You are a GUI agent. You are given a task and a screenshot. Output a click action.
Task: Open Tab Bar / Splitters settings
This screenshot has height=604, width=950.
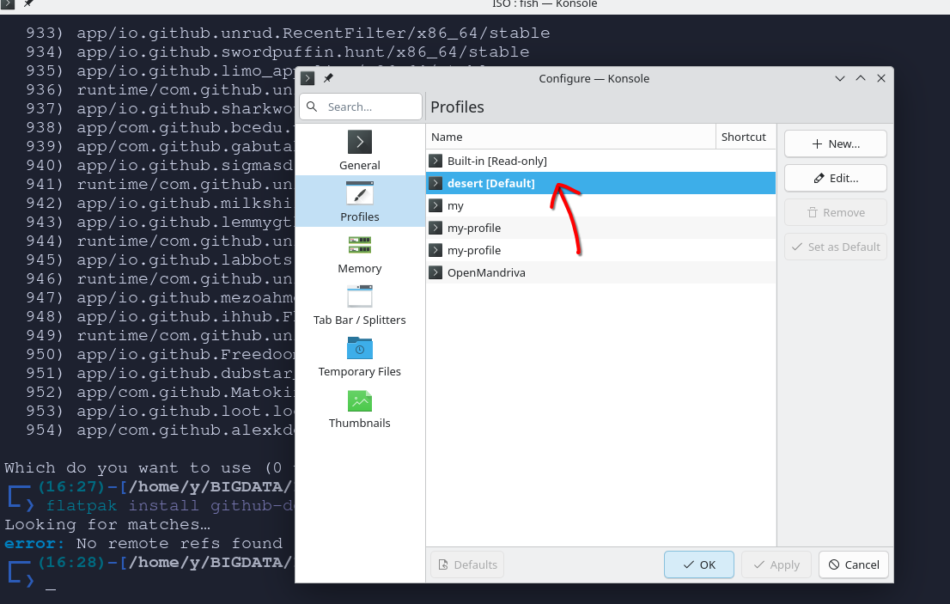point(359,304)
